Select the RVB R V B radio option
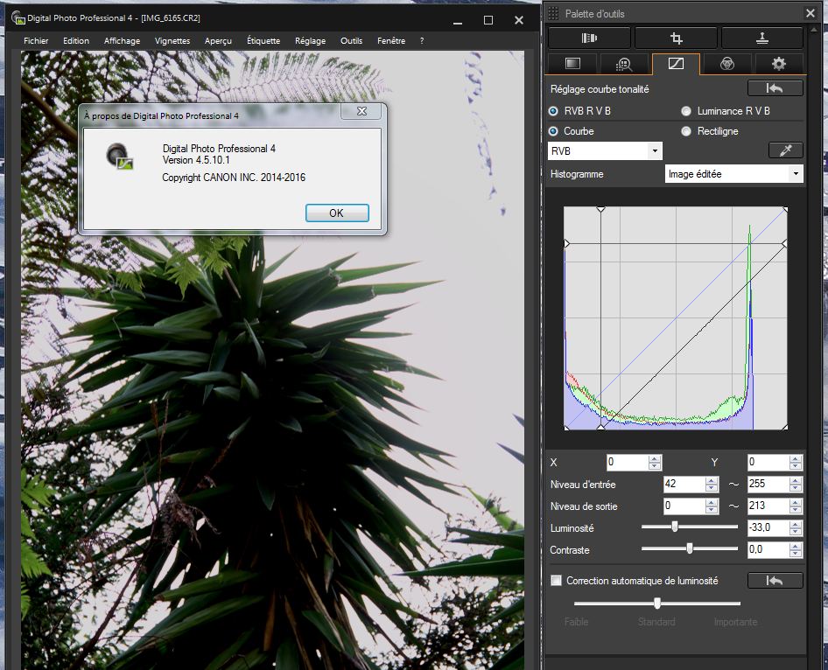Image resolution: width=828 pixels, height=670 pixels. [x=553, y=111]
